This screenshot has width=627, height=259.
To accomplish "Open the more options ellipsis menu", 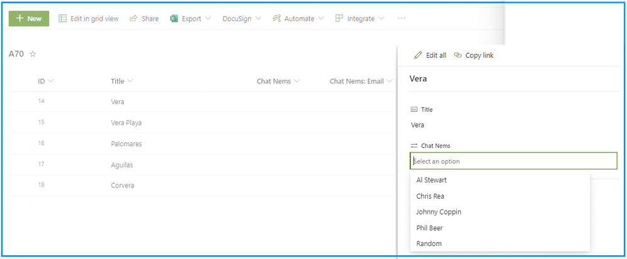I will click(401, 18).
